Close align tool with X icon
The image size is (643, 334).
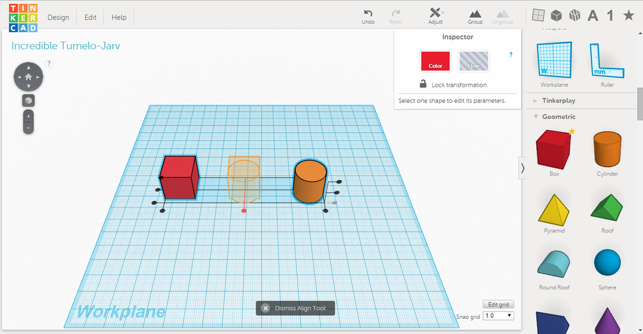266,308
